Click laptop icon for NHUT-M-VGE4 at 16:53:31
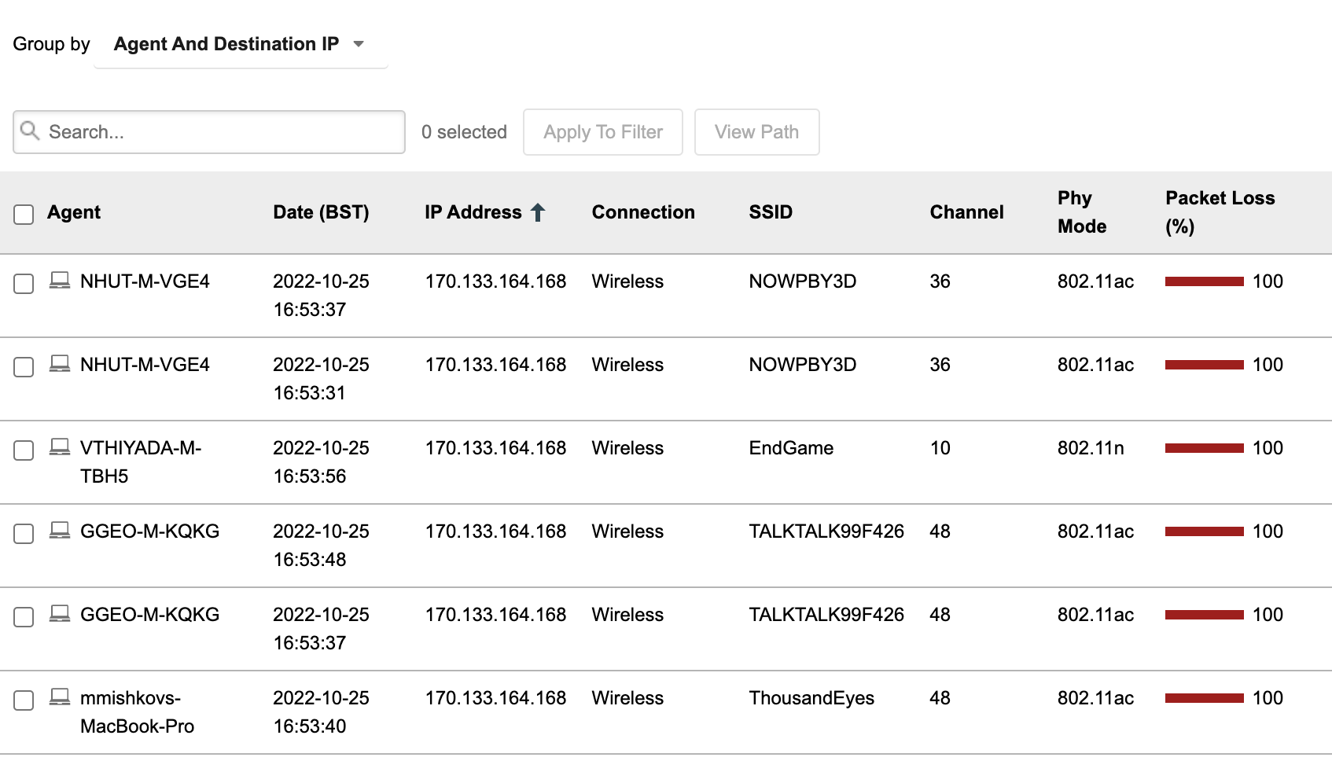Image resolution: width=1332 pixels, height=761 pixels. [60, 364]
